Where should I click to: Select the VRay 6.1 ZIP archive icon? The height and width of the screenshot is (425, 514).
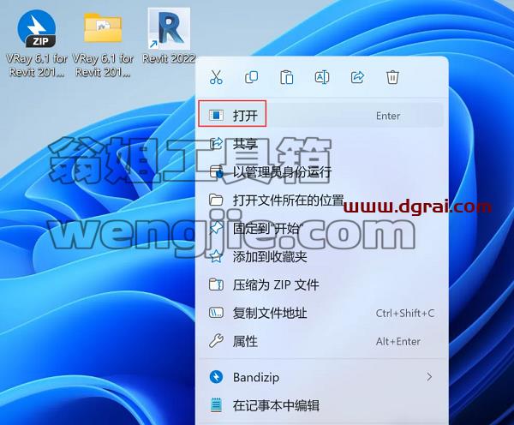coord(36,43)
